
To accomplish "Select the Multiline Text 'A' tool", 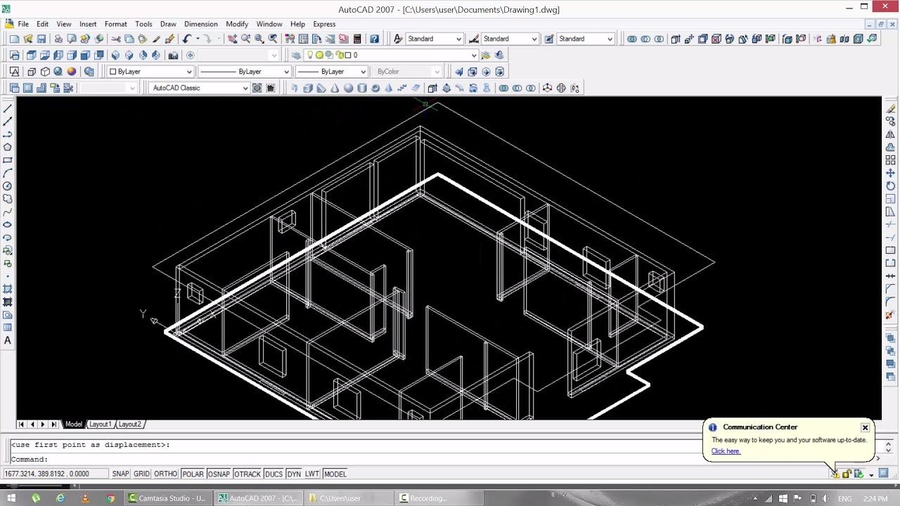I will point(8,341).
